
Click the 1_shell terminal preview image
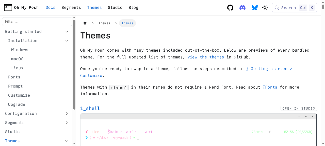point(199,130)
